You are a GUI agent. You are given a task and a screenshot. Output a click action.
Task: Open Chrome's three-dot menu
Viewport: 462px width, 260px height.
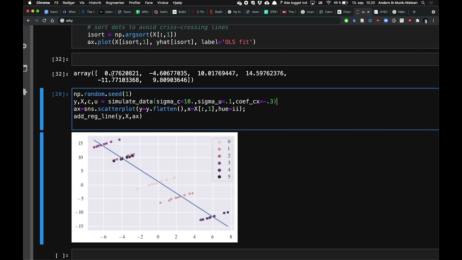pos(433,21)
